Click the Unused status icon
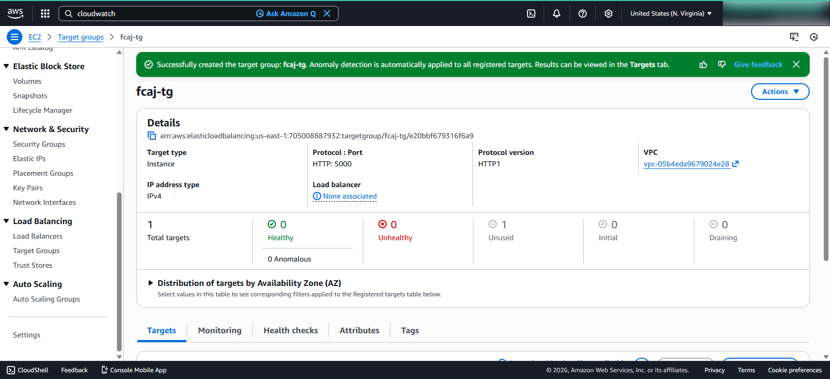830x379 pixels. pos(493,224)
